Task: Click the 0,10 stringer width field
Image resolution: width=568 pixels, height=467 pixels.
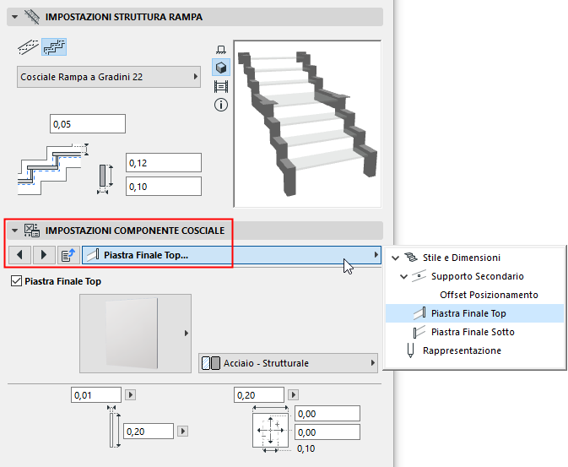Action: (x=164, y=187)
